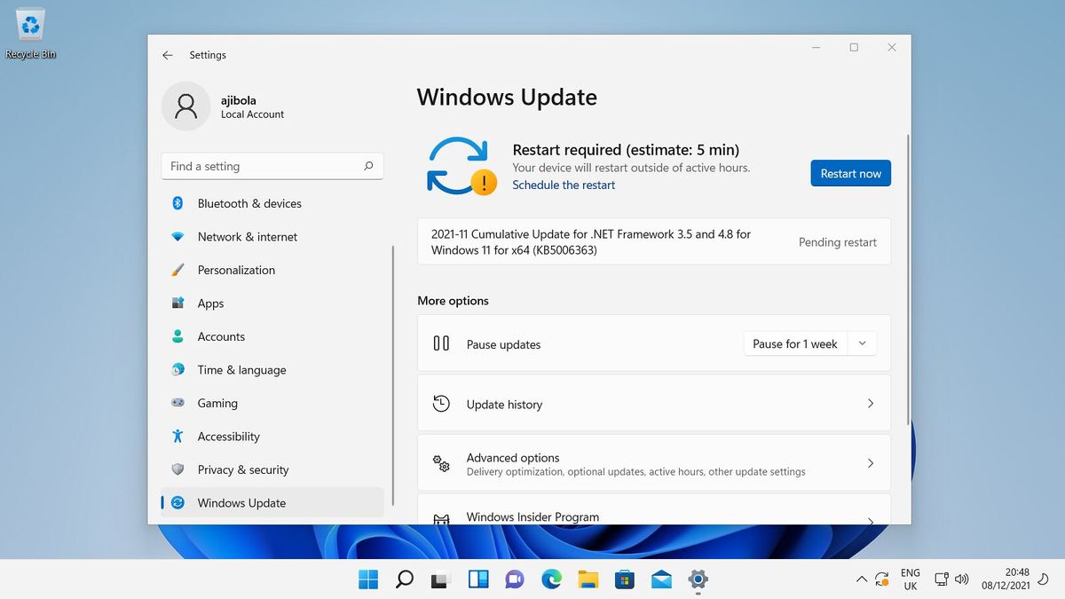Open Schedule the restart link
This screenshot has width=1065, height=599.
[564, 185]
